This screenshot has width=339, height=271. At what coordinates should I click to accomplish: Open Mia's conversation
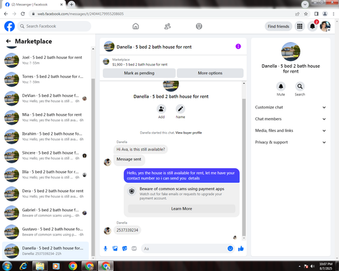point(45,117)
